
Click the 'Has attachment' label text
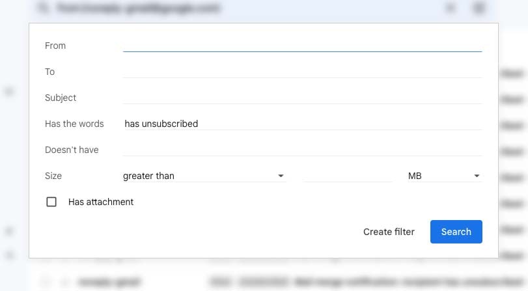coord(101,202)
